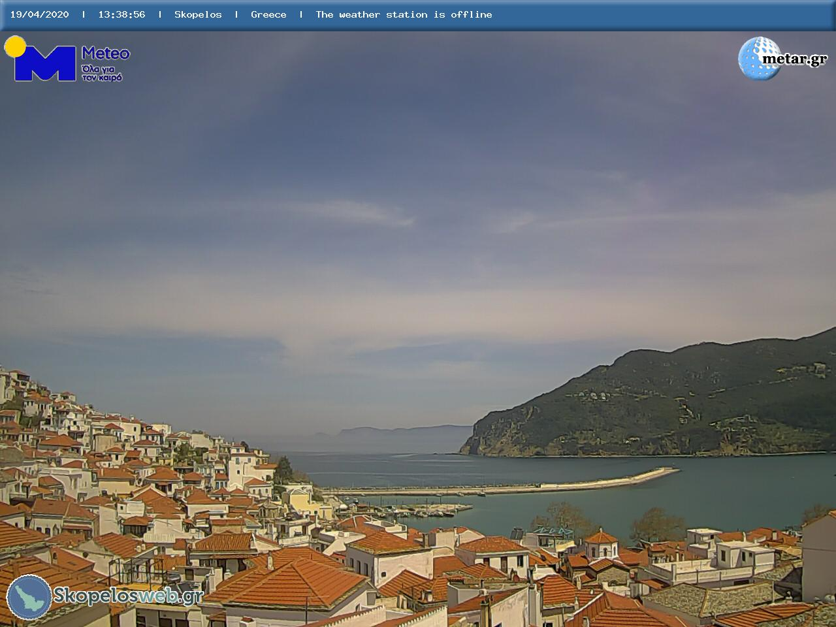
Task: Click 'The weather station is offline' status
Action: pos(404,14)
